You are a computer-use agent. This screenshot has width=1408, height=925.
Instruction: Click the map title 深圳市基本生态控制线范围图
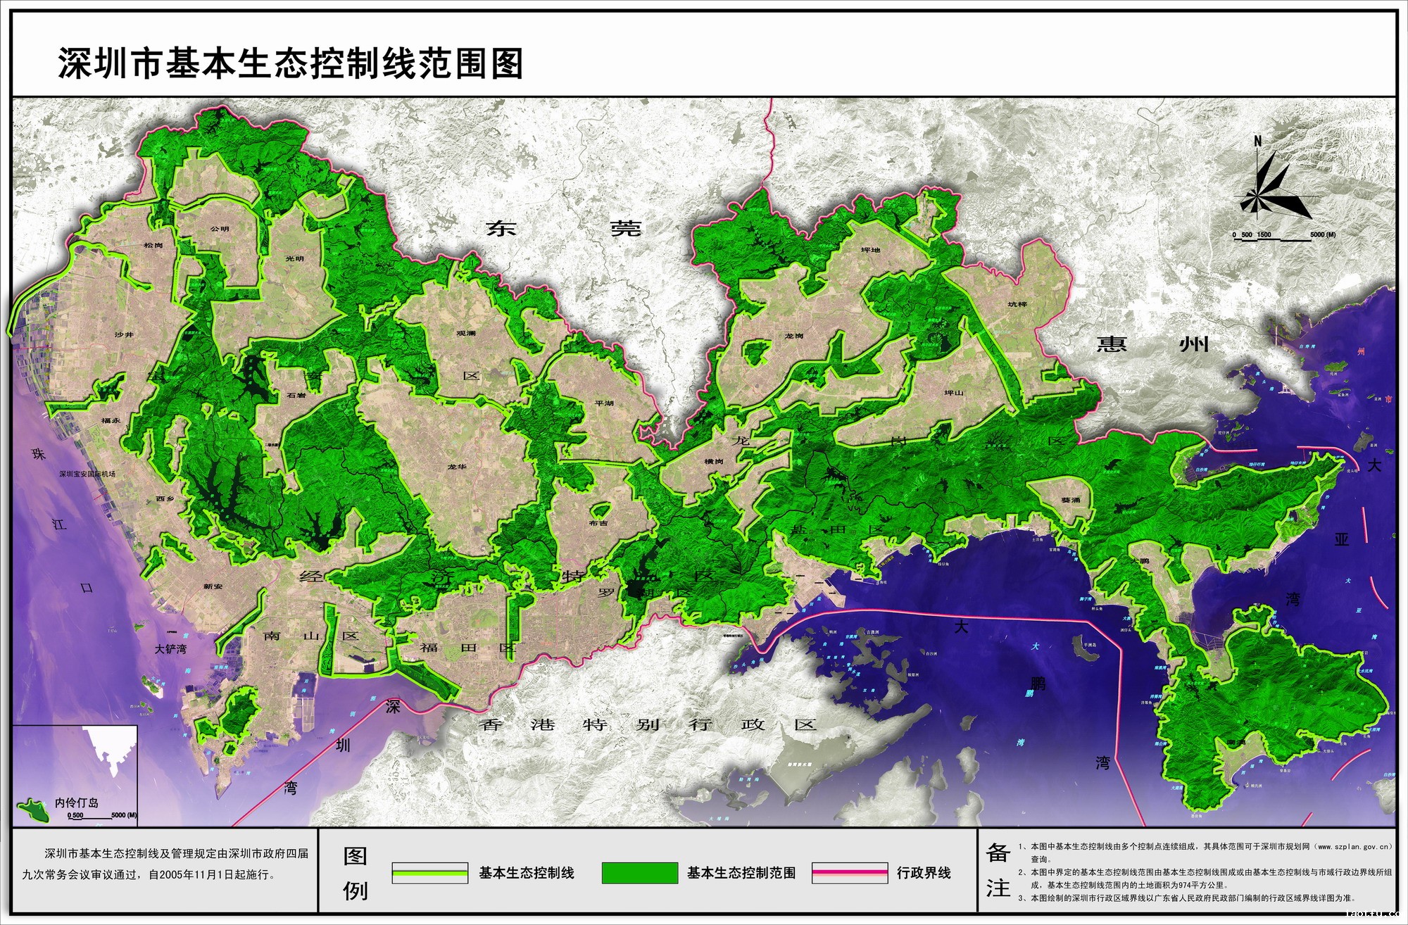click(x=290, y=64)
